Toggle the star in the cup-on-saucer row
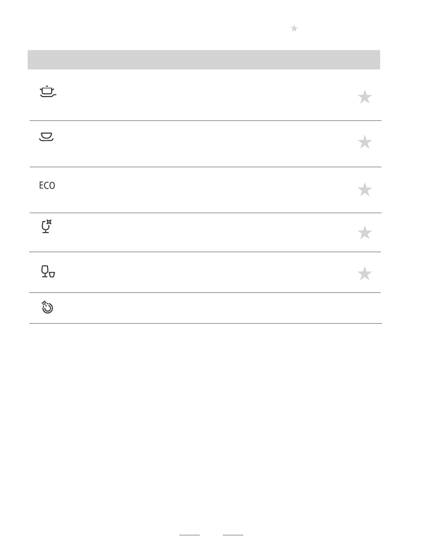 [365, 142]
